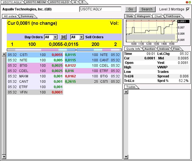Open the Sell Orders filter dropdown
The height and width of the screenshot is (161, 192).
click(x=81, y=37)
